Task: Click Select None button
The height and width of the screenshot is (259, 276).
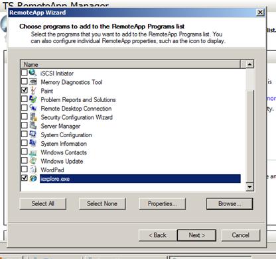Action: (102, 203)
